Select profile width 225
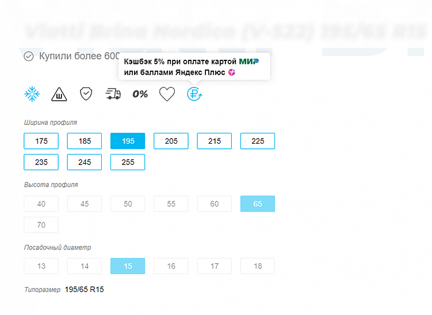432x315 pixels. pyautogui.click(x=258, y=141)
